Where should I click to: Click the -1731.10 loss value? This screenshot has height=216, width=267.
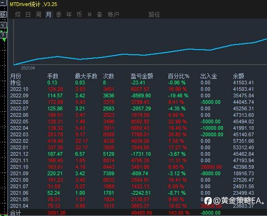pyautogui.click(x=141, y=154)
